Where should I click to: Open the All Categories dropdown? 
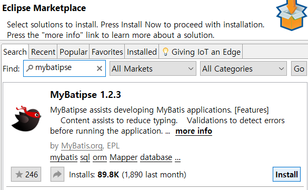pyautogui.click(x=243, y=68)
